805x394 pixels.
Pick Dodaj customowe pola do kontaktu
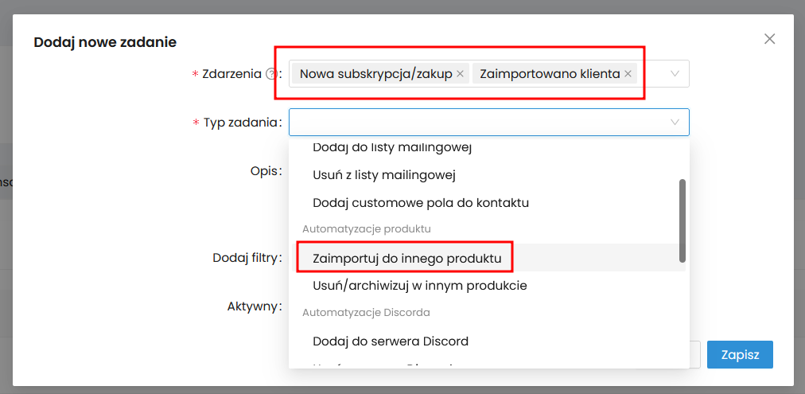coord(421,202)
